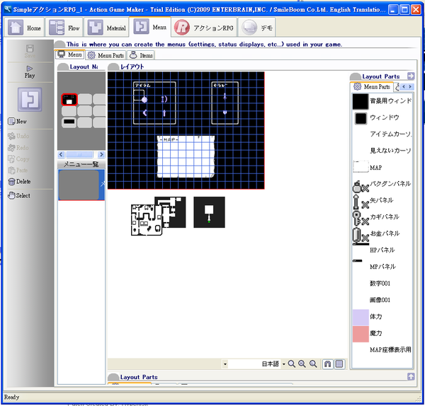Toggle the magnet snap button

[328, 364]
